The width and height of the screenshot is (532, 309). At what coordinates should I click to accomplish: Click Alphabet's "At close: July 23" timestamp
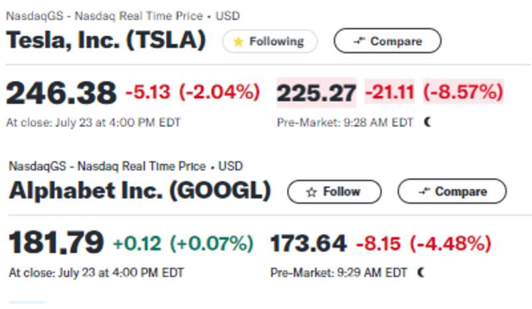(x=96, y=272)
